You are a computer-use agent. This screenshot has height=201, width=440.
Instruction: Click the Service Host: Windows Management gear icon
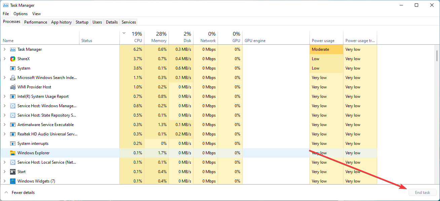[13, 106]
